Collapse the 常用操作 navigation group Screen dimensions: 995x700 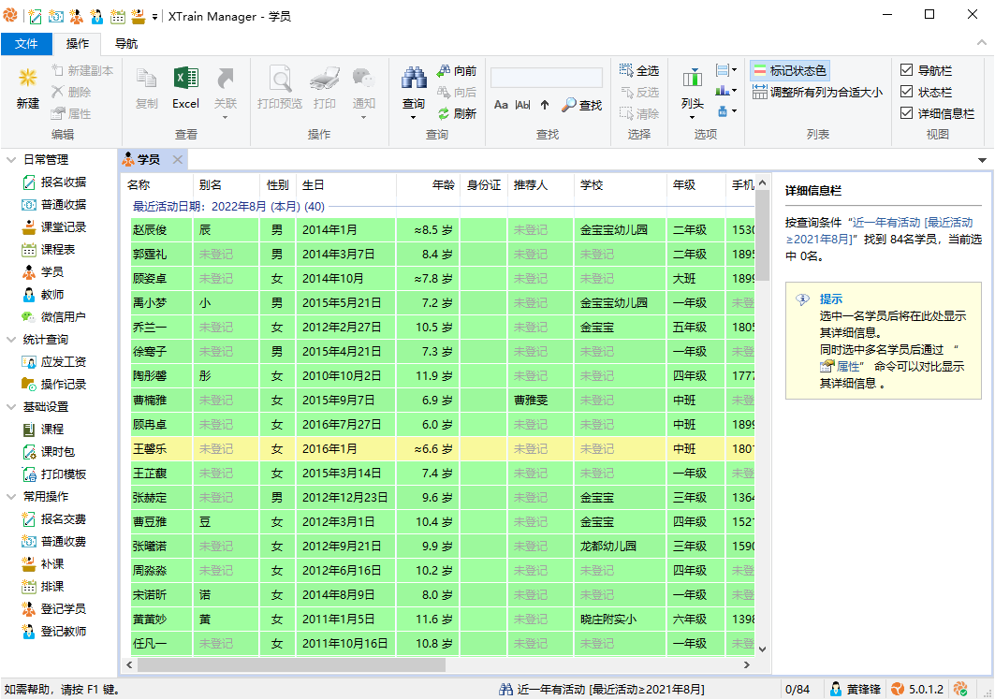(x=11, y=496)
